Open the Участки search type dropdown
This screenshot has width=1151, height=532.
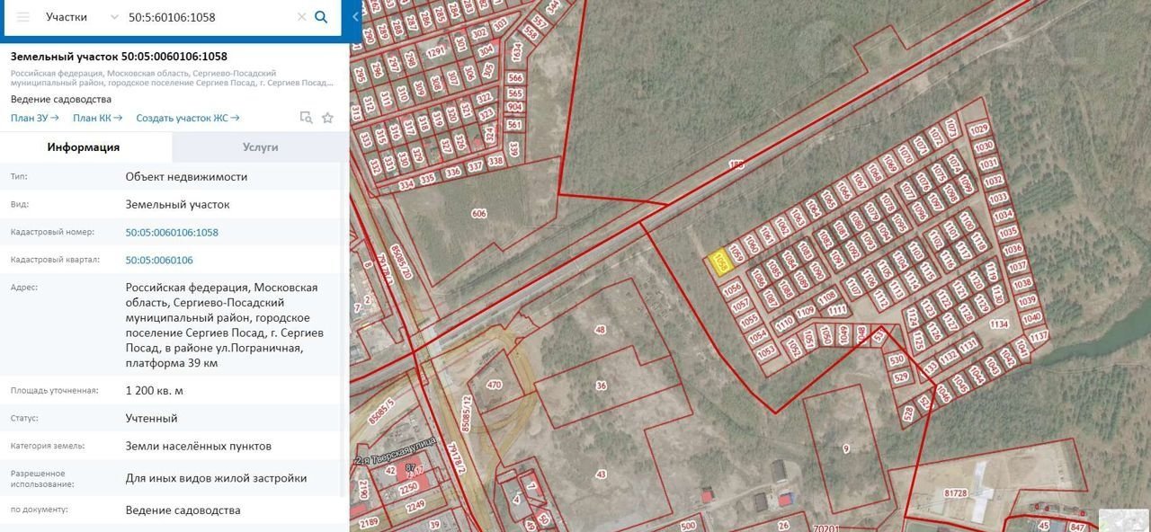[x=81, y=17]
